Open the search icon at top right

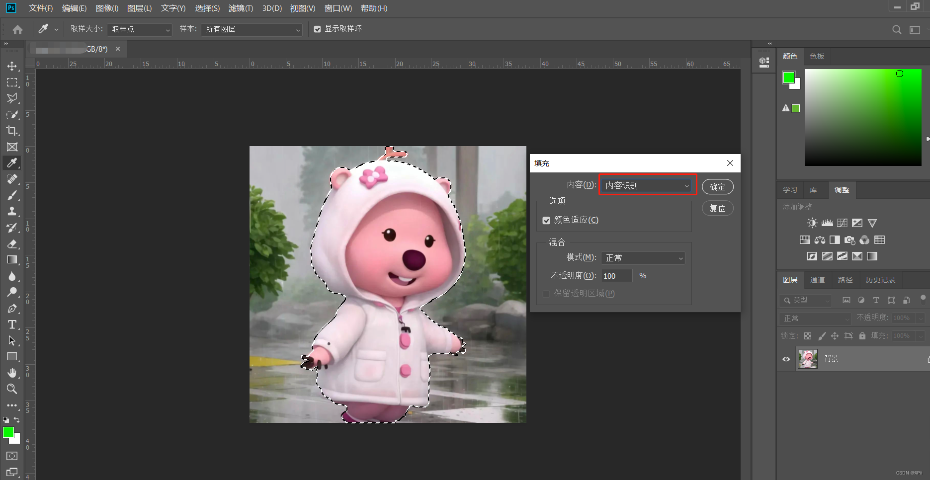click(x=897, y=29)
